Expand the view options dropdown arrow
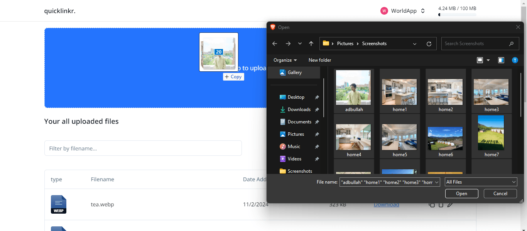The image size is (527, 231). click(x=488, y=60)
